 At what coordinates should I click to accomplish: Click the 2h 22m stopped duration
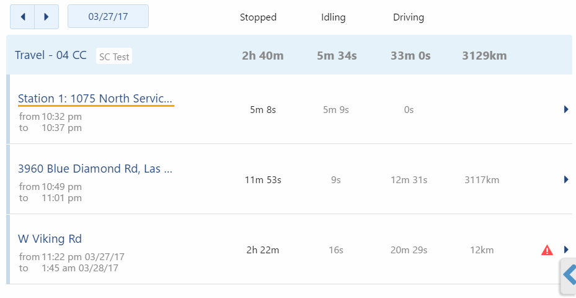(263, 250)
